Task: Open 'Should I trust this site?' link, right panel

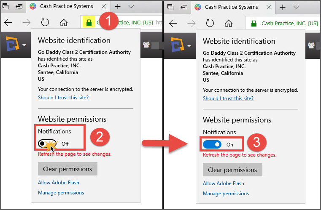Action: [x=228, y=98]
